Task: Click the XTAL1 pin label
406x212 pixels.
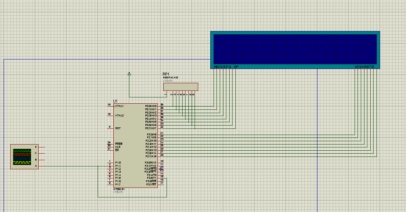Action: point(120,106)
